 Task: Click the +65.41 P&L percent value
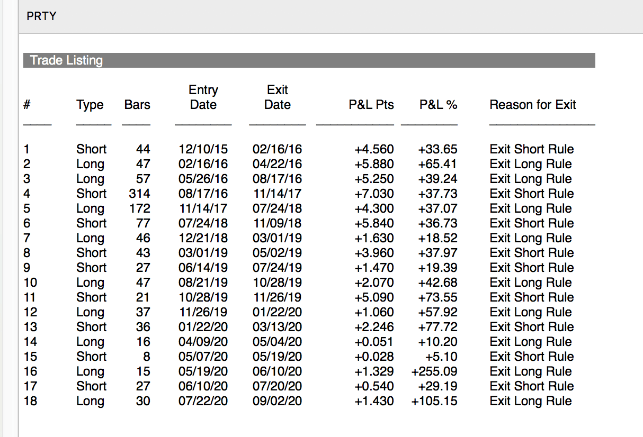tap(437, 164)
